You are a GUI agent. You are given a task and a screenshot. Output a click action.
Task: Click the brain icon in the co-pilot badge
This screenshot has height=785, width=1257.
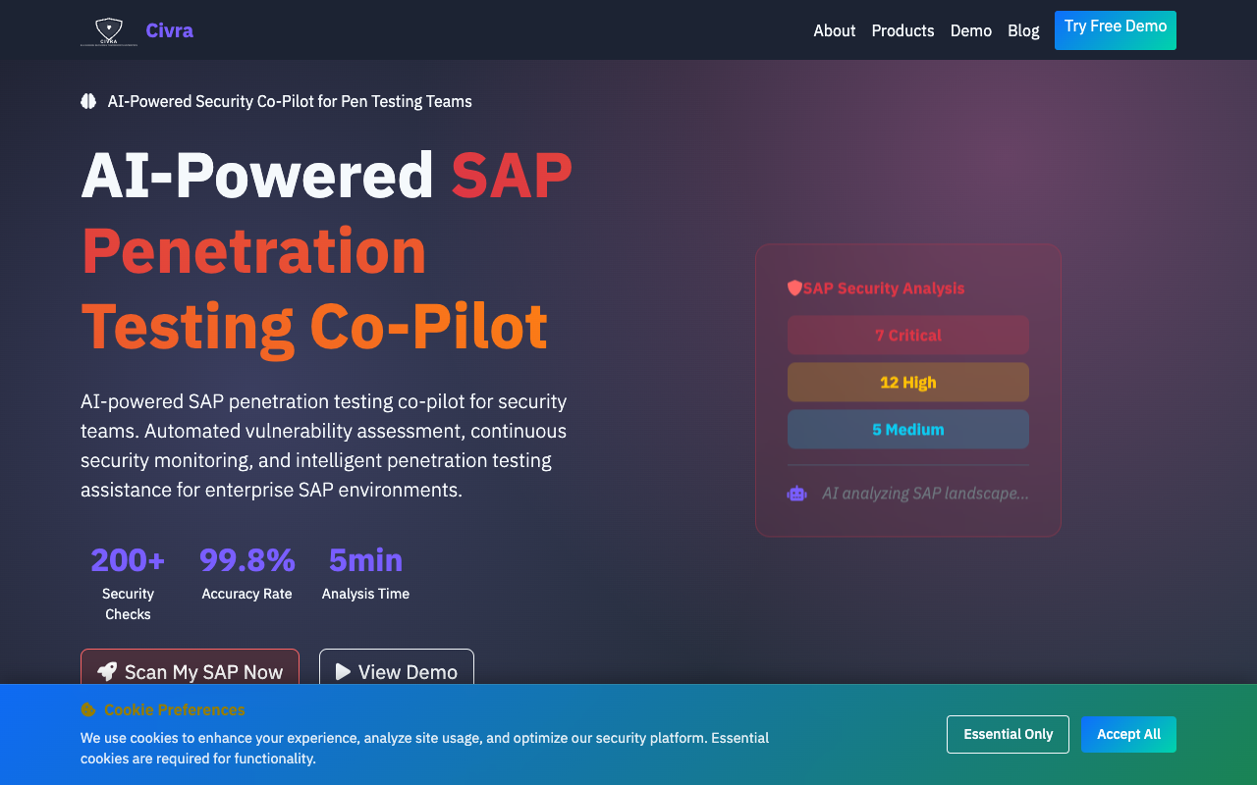88,101
